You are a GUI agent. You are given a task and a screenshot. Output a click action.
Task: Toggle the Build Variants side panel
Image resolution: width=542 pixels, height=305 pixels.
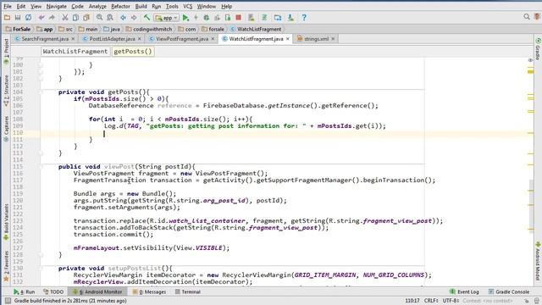(x=6, y=222)
